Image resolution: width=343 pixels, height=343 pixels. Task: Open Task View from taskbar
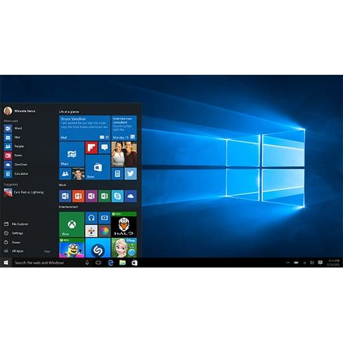point(98,263)
